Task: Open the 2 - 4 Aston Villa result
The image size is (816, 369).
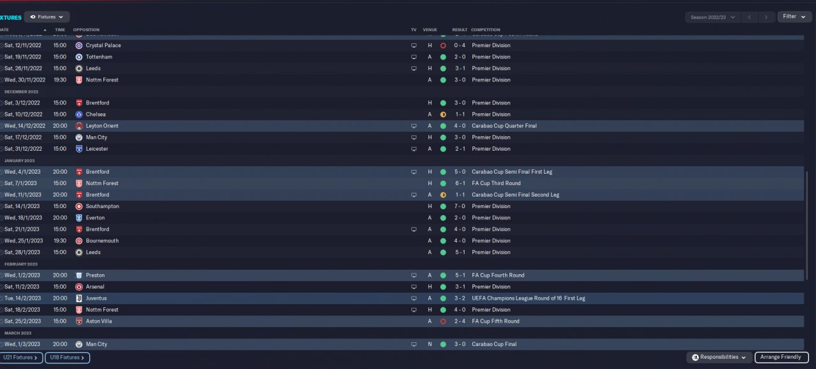Action: click(x=460, y=321)
